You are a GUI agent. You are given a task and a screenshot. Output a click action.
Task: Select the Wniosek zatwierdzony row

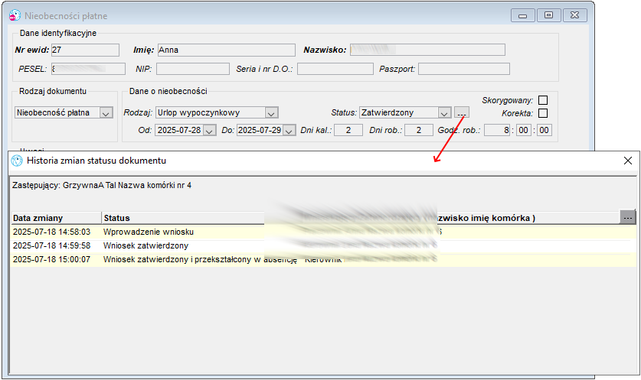coord(323,245)
